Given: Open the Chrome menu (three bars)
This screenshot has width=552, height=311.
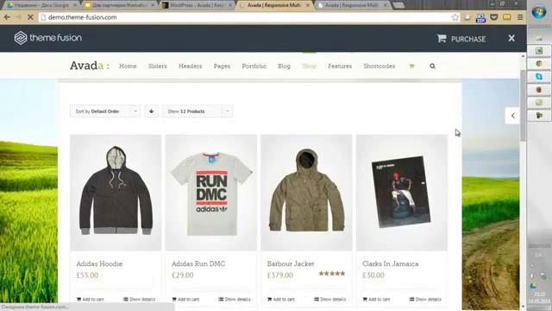Looking at the screenshot, I should (520, 17).
